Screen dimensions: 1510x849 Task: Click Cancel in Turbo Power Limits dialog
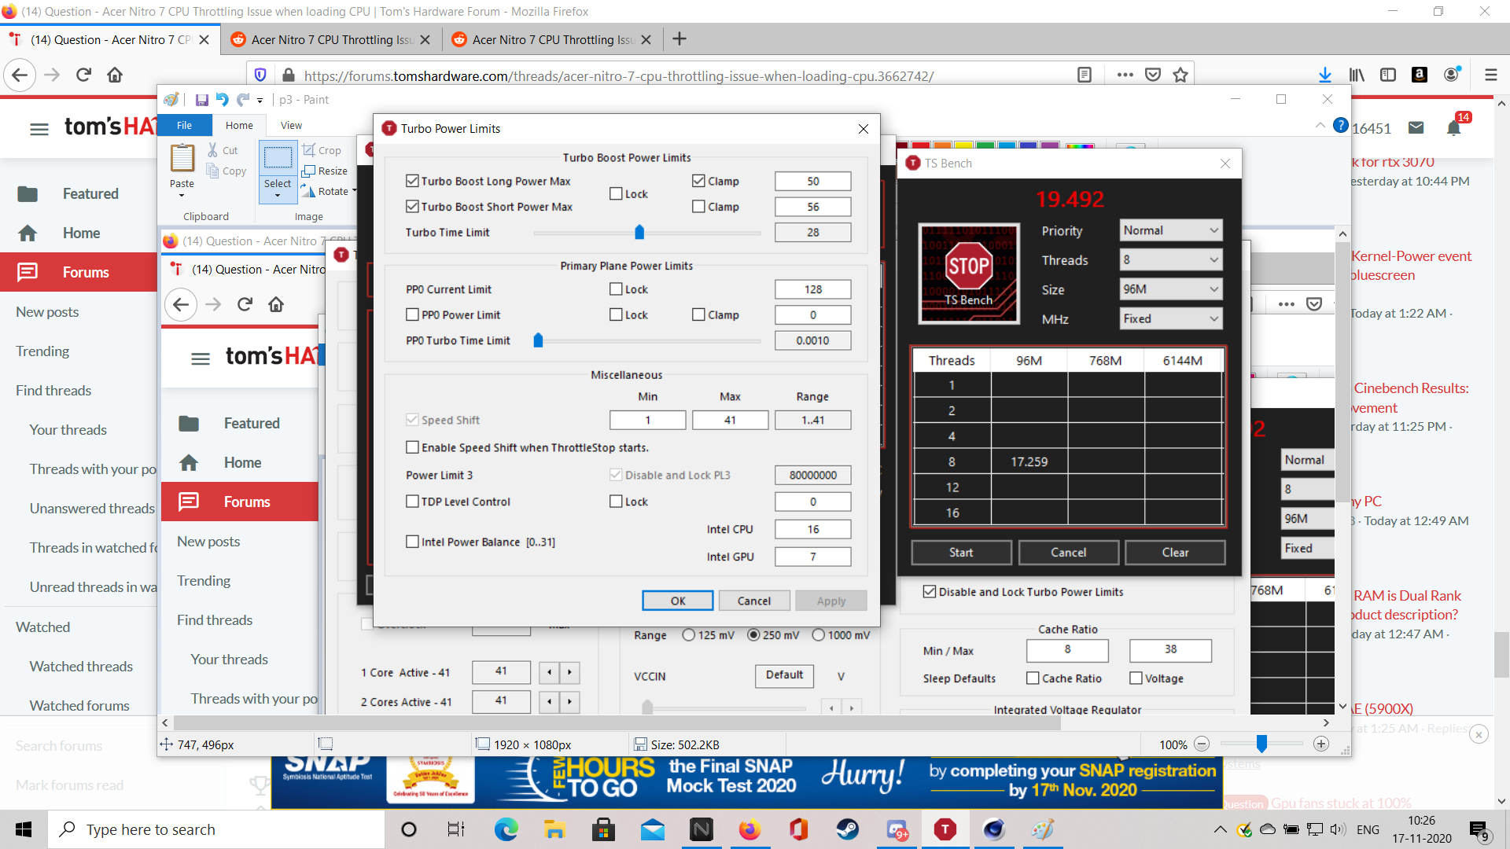point(754,601)
